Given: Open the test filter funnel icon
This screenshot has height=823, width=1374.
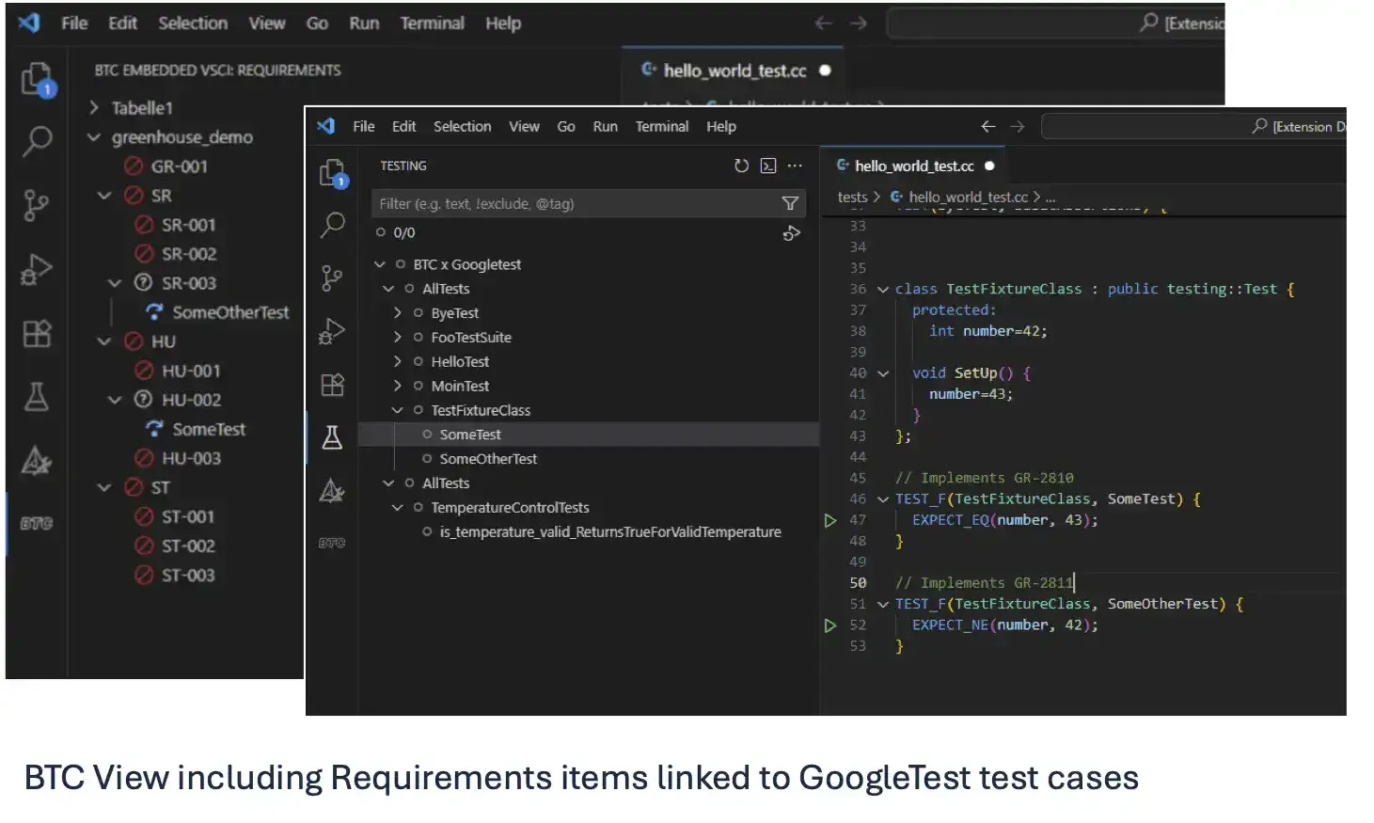Looking at the screenshot, I should click(790, 203).
